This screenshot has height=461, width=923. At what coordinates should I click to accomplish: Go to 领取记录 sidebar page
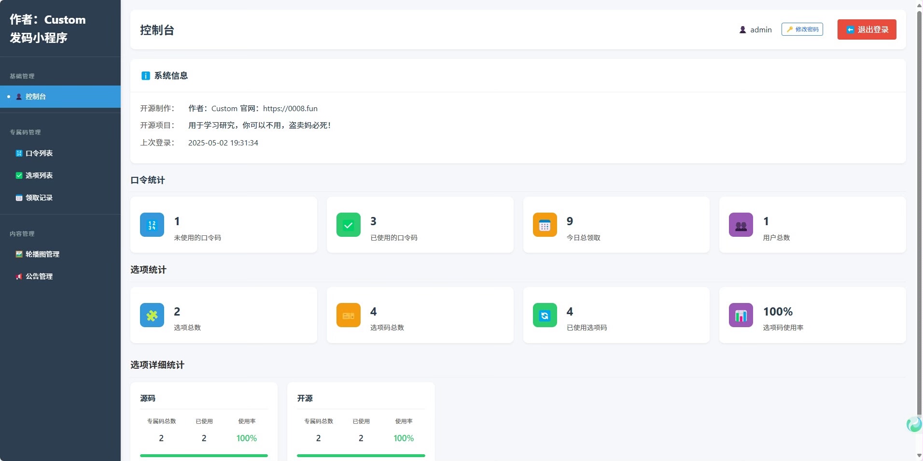(x=39, y=198)
